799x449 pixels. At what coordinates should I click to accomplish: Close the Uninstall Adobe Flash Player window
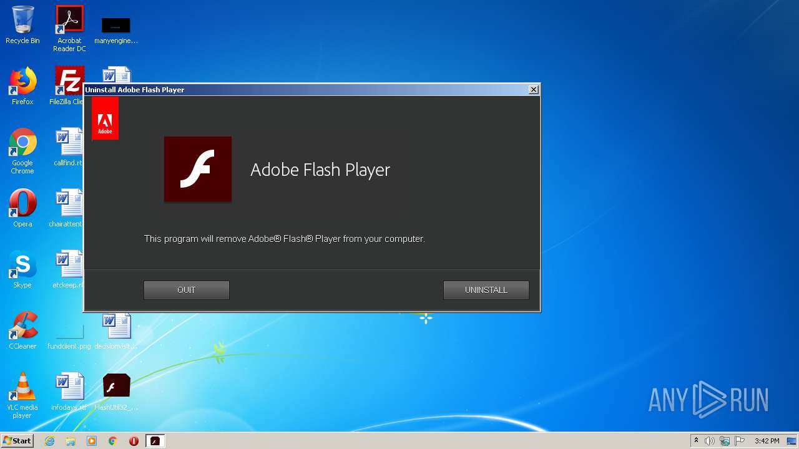tap(533, 90)
